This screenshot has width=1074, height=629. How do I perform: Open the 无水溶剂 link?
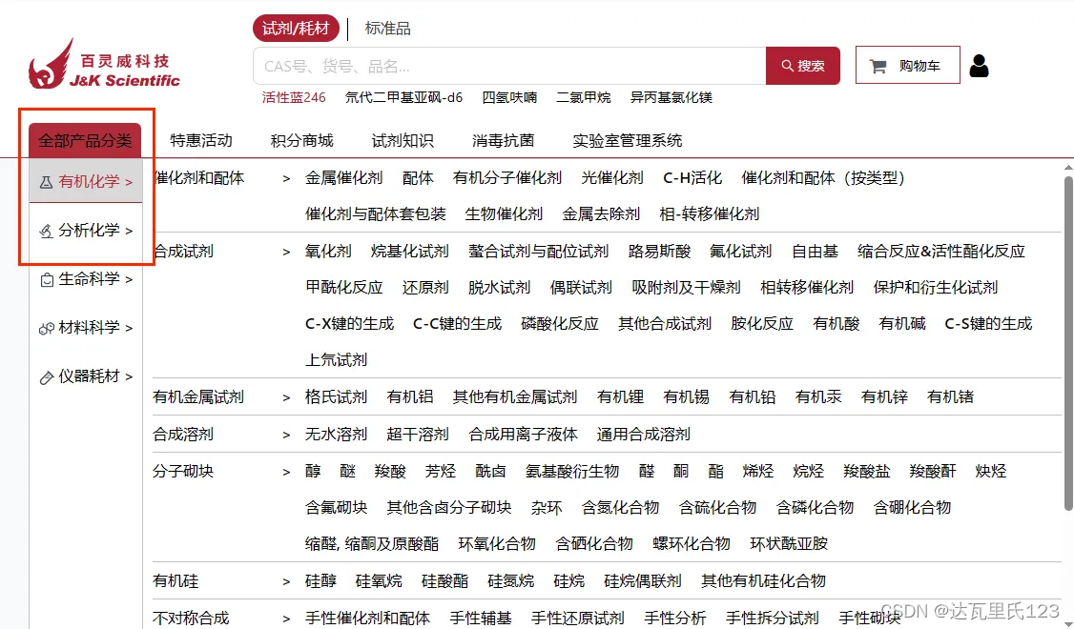pos(337,435)
